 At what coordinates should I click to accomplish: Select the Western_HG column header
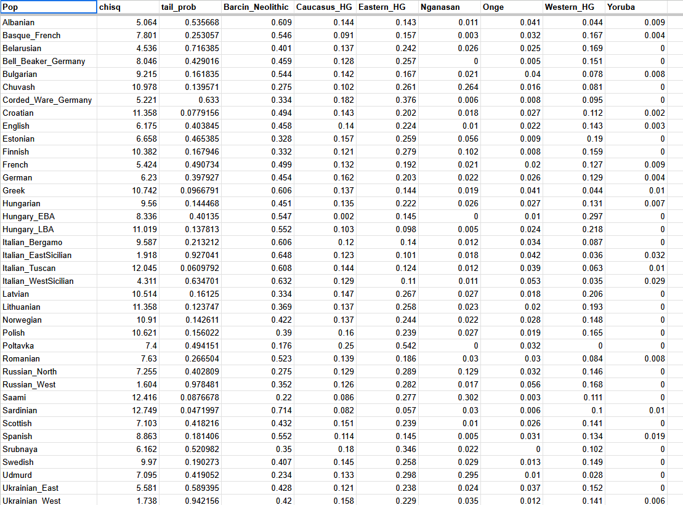pos(574,7)
